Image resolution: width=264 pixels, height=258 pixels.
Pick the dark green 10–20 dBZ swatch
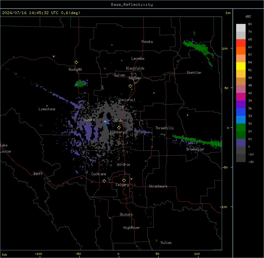(241, 135)
